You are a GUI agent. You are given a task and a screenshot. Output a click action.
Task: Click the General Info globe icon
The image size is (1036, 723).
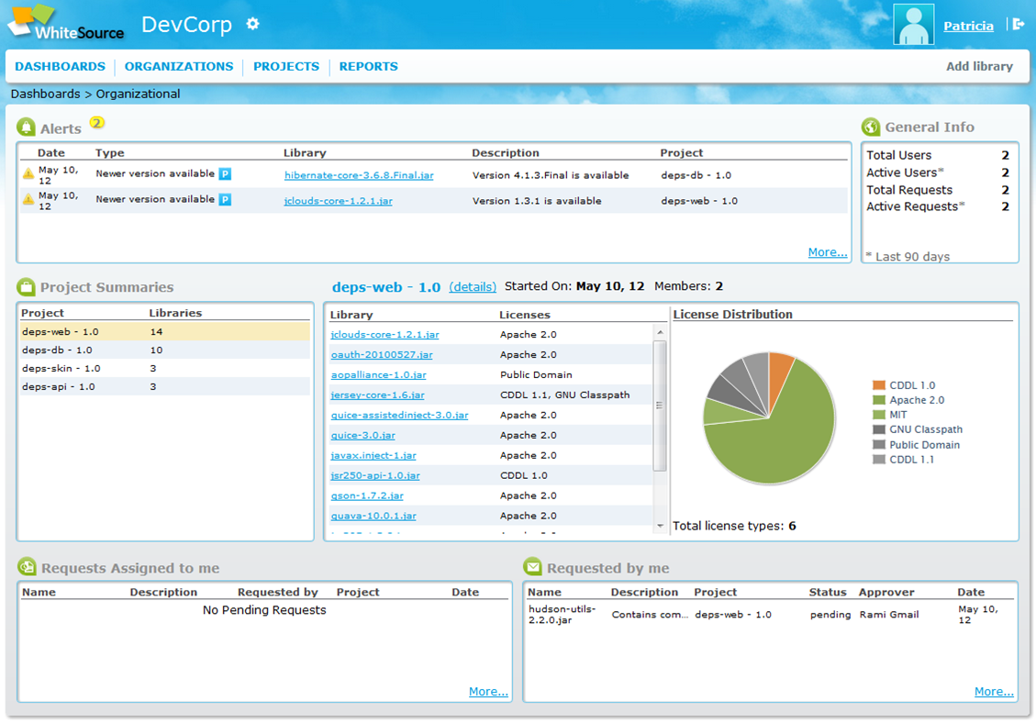(x=870, y=127)
